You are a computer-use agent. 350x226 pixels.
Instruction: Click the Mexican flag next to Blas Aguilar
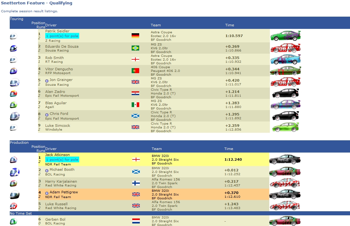click(x=135, y=105)
